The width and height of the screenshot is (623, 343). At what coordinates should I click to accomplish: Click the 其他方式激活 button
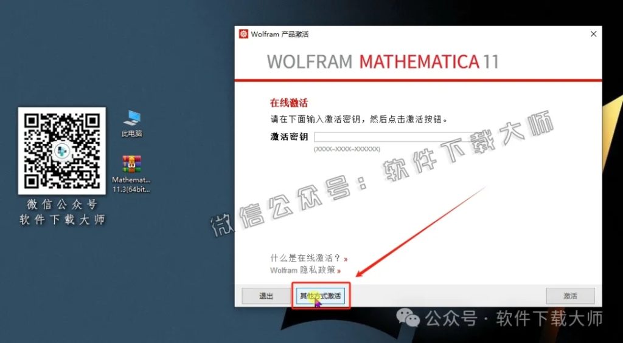[321, 296]
